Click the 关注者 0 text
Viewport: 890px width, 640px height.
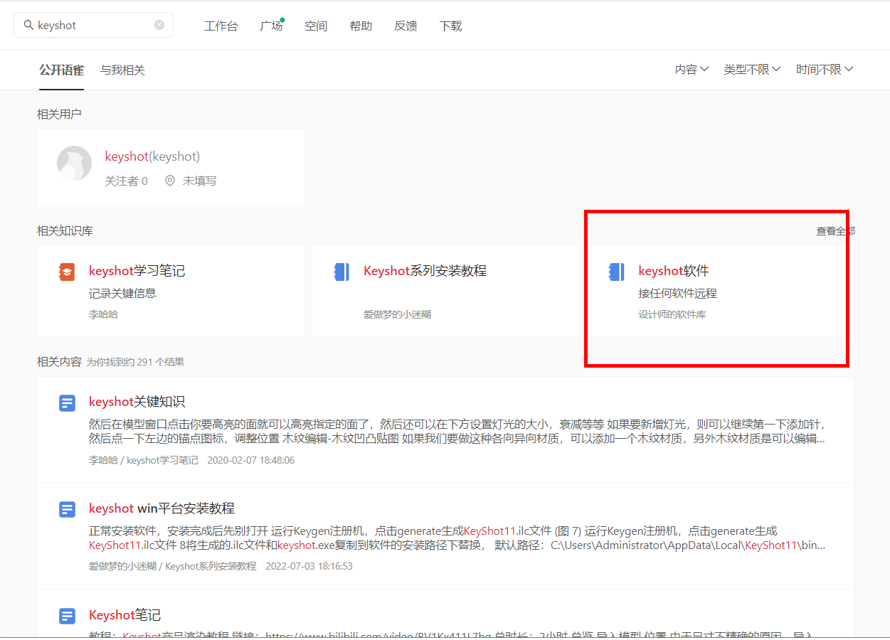(x=126, y=181)
